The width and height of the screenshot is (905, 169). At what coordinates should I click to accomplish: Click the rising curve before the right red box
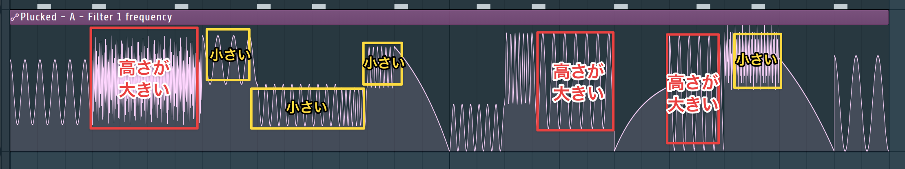pyautogui.click(x=640, y=118)
